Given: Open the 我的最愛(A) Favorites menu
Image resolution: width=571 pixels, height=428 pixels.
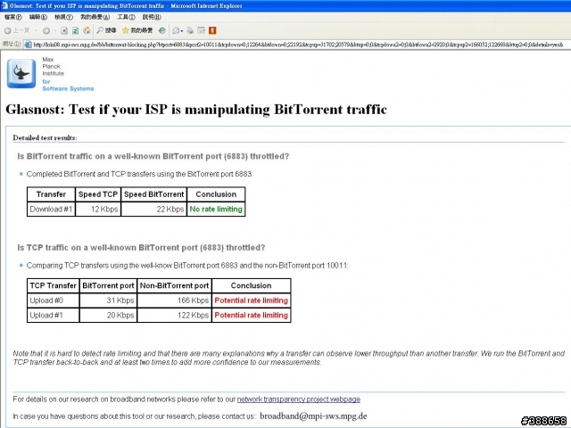Looking at the screenshot, I should click(x=95, y=17).
